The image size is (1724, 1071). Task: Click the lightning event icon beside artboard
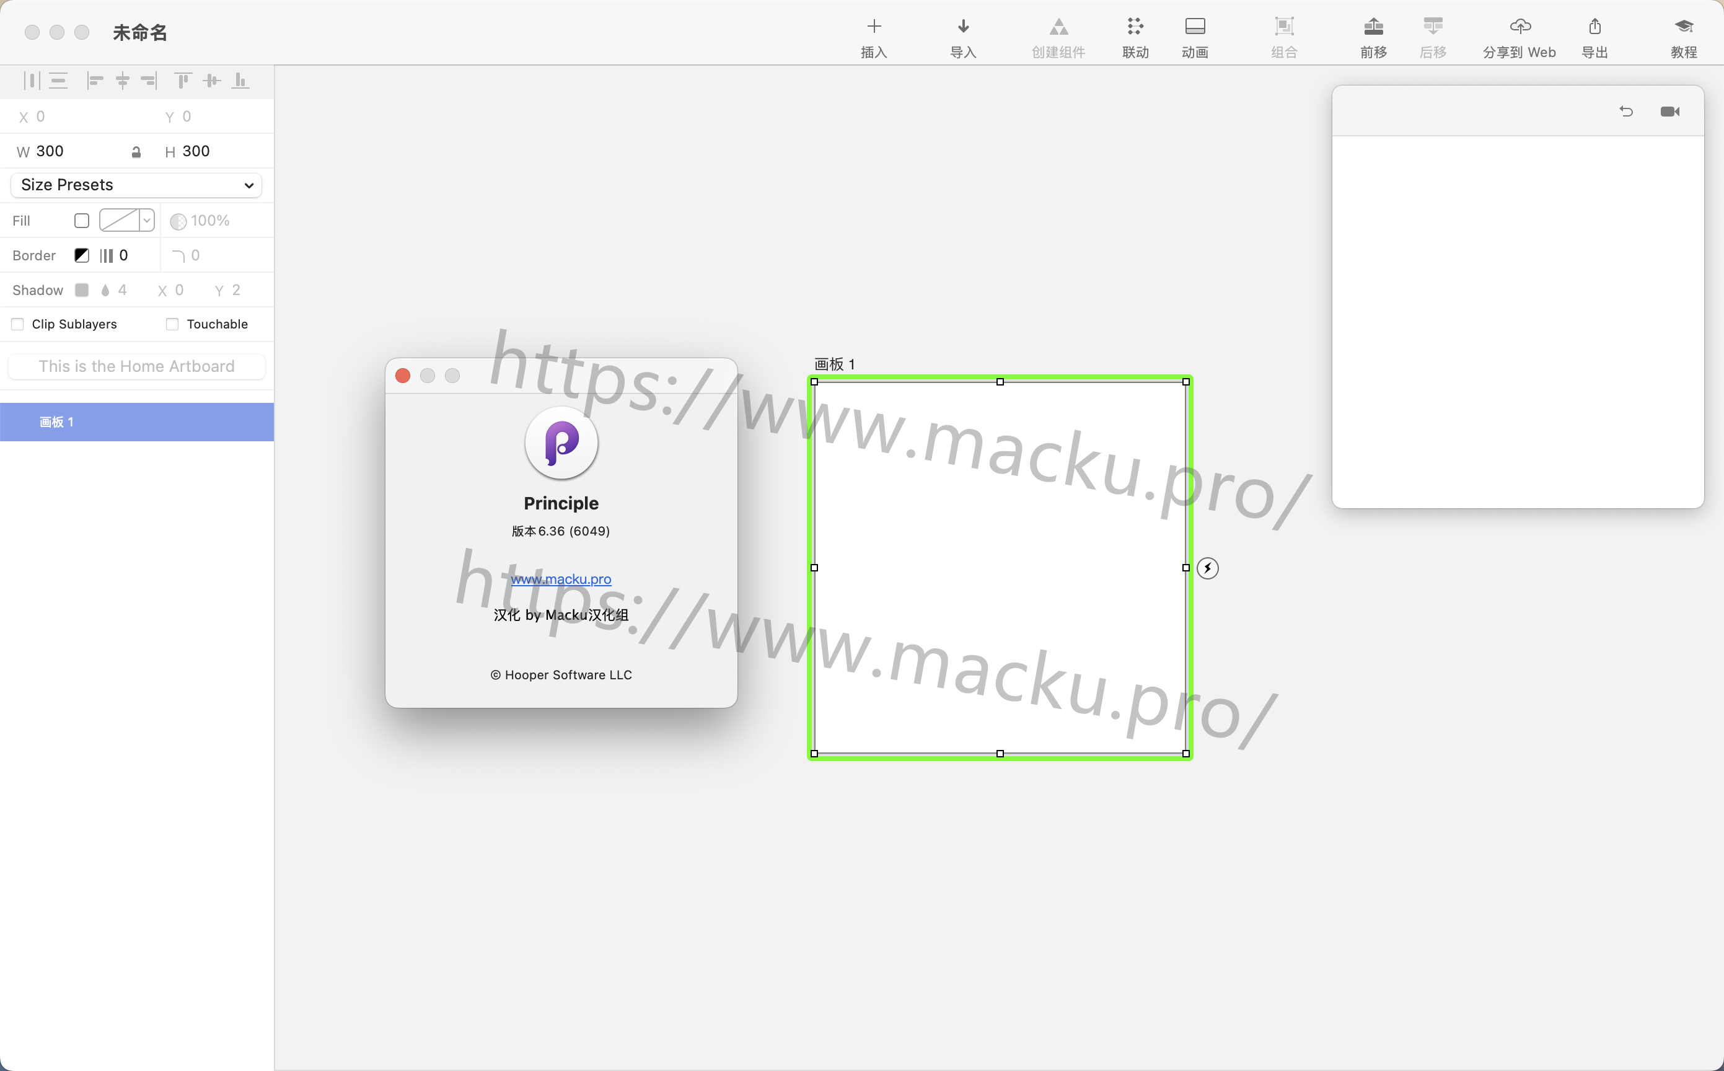[x=1208, y=568]
